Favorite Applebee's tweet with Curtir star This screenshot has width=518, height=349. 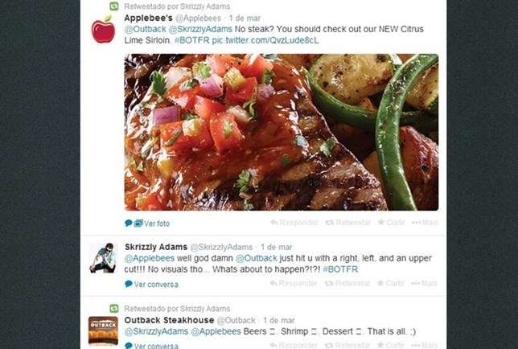coord(391,222)
